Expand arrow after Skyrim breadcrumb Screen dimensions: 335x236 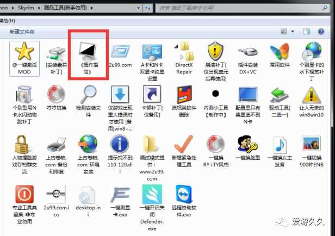click(39, 8)
